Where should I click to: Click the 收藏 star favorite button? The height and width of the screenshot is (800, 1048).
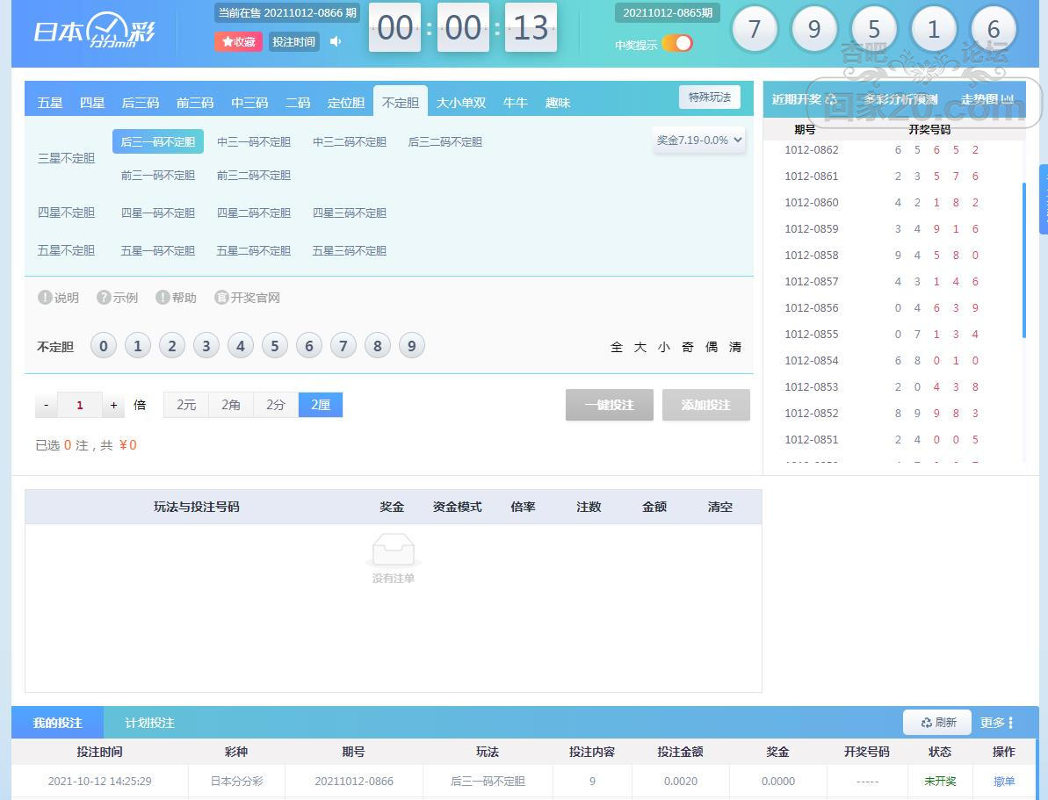pyautogui.click(x=238, y=41)
